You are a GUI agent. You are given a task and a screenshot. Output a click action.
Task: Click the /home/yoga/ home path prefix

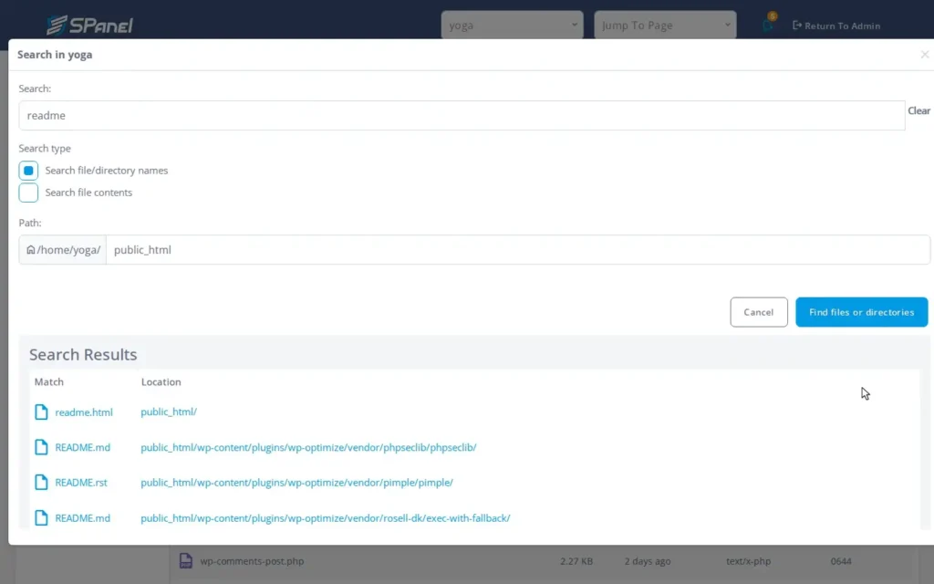tap(63, 250)
